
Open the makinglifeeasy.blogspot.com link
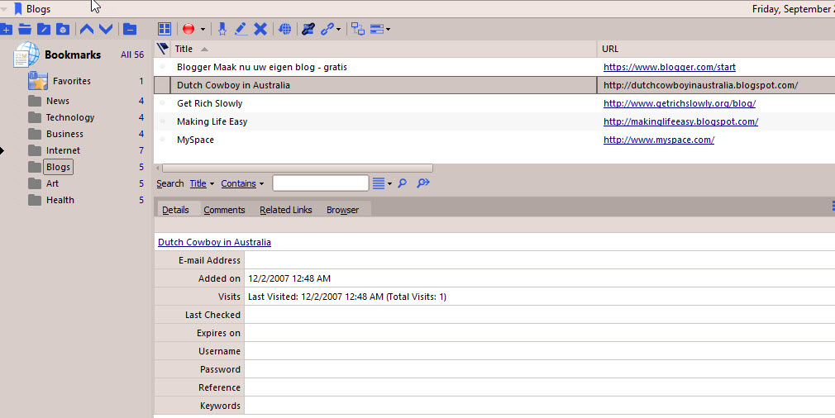(680, 121)
